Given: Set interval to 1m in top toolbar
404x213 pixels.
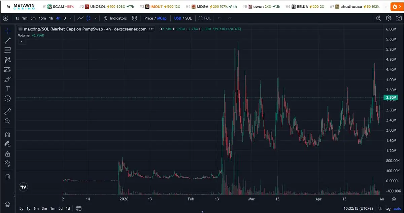Looking at the screenshot, I should pyautogui.click(x=25, y=18).
